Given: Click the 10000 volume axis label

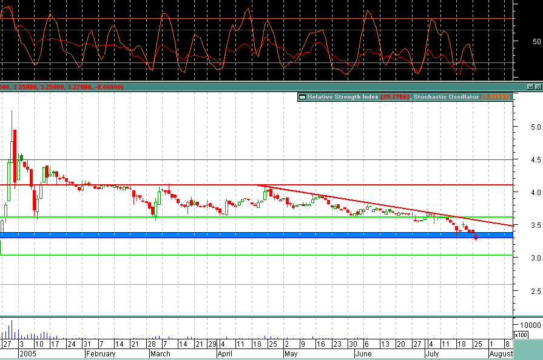Looking at the screenshot, I should (528, 325).
